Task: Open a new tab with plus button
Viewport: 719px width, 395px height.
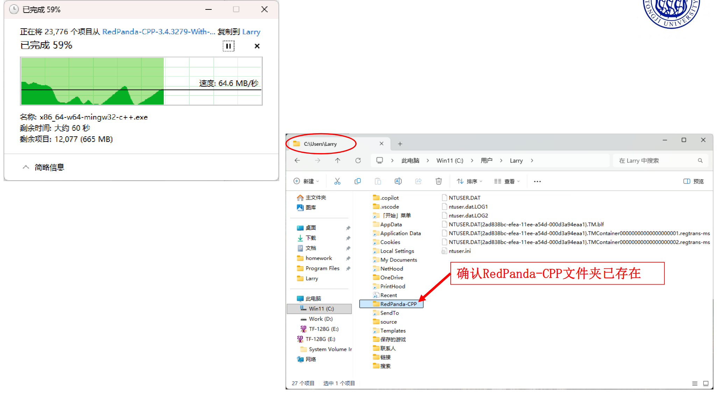Action: (x=400, y=144)
